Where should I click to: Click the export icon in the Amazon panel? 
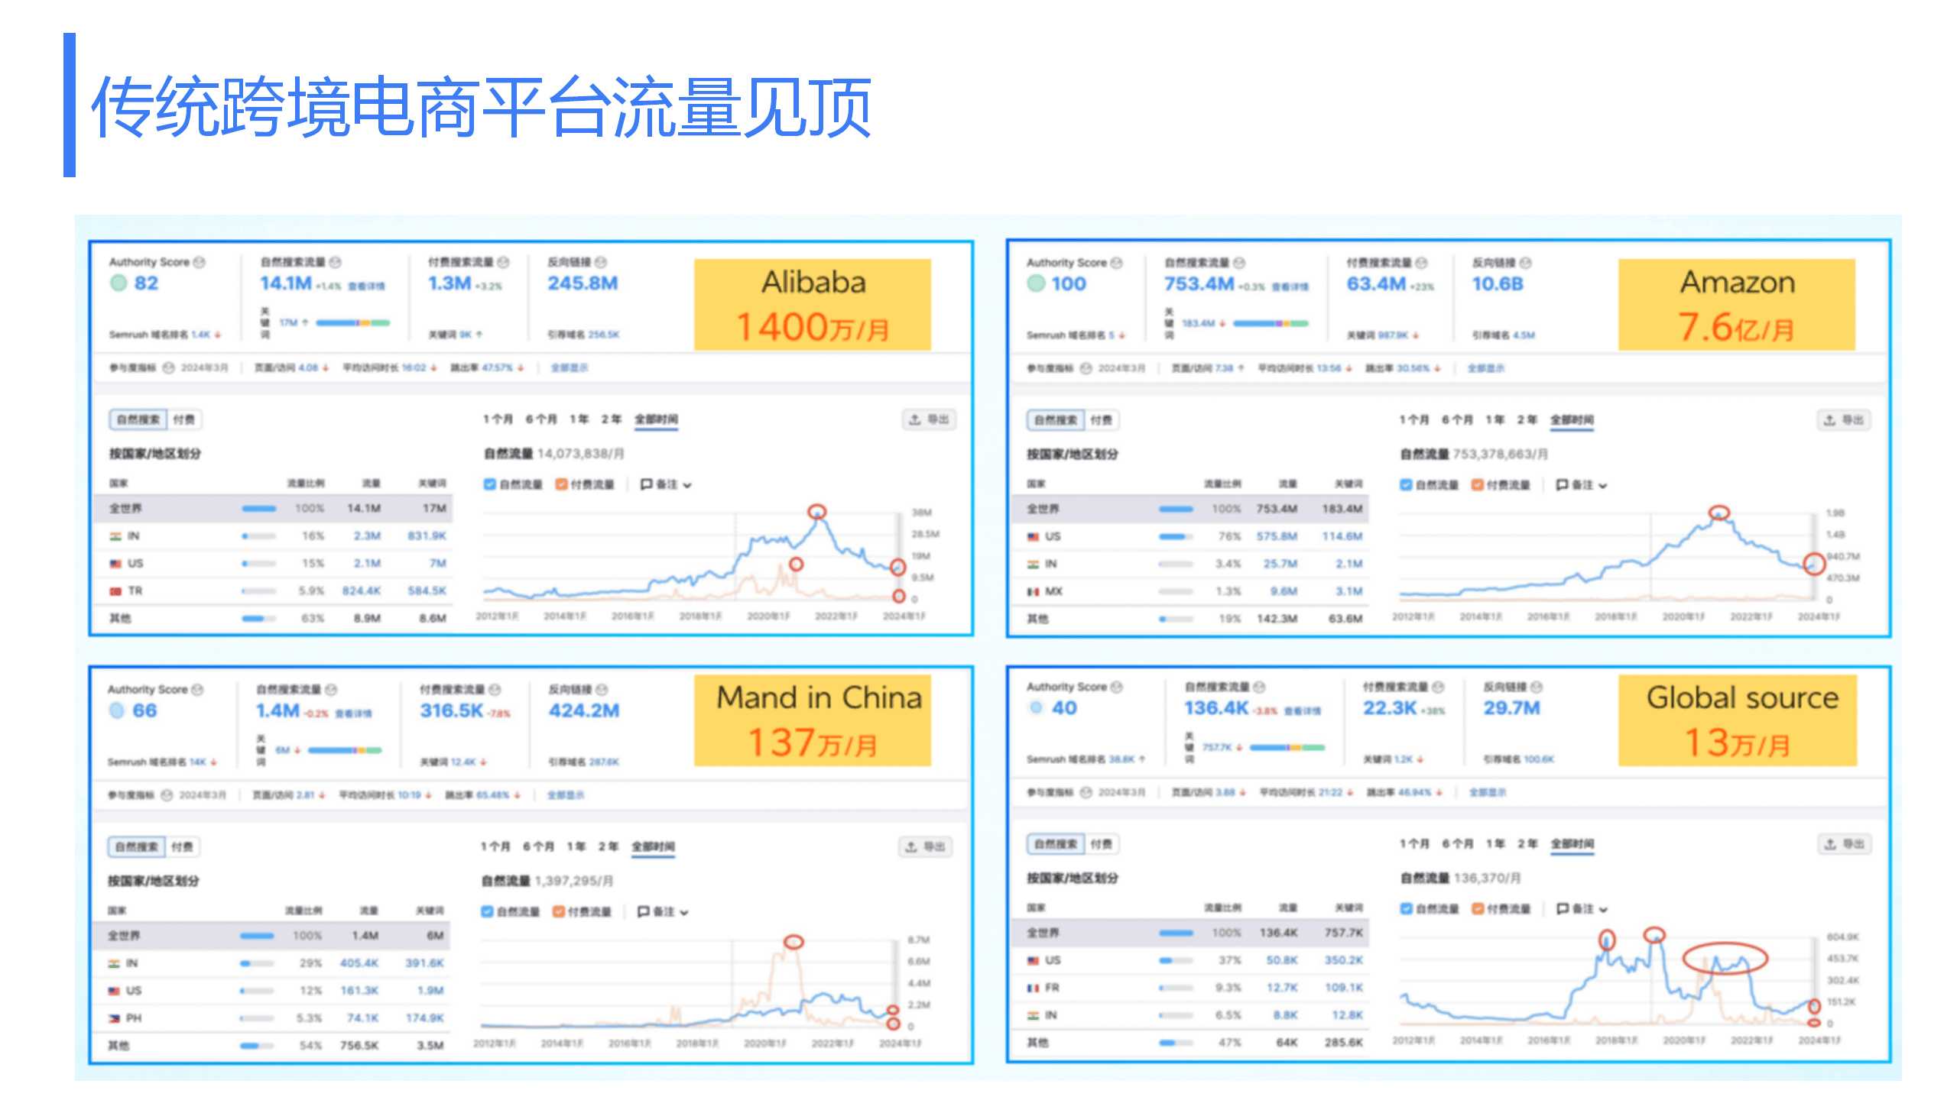[x=1829, y=420]
